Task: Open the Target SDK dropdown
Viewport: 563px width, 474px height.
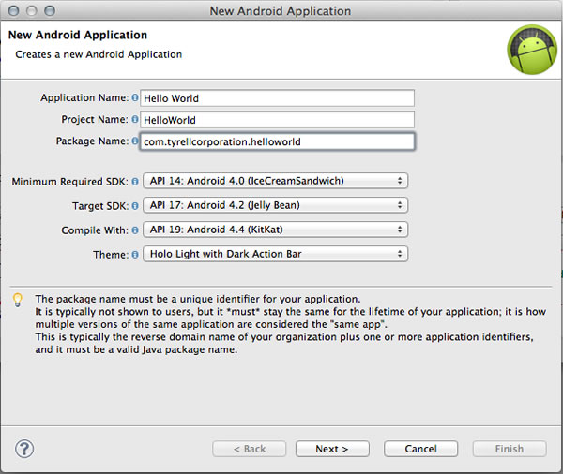Action: 275,205
